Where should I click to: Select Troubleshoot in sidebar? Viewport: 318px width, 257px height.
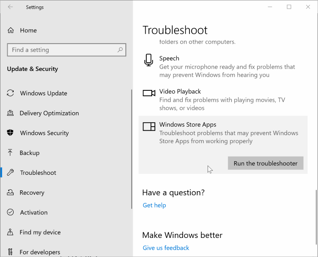coord(38,173)
